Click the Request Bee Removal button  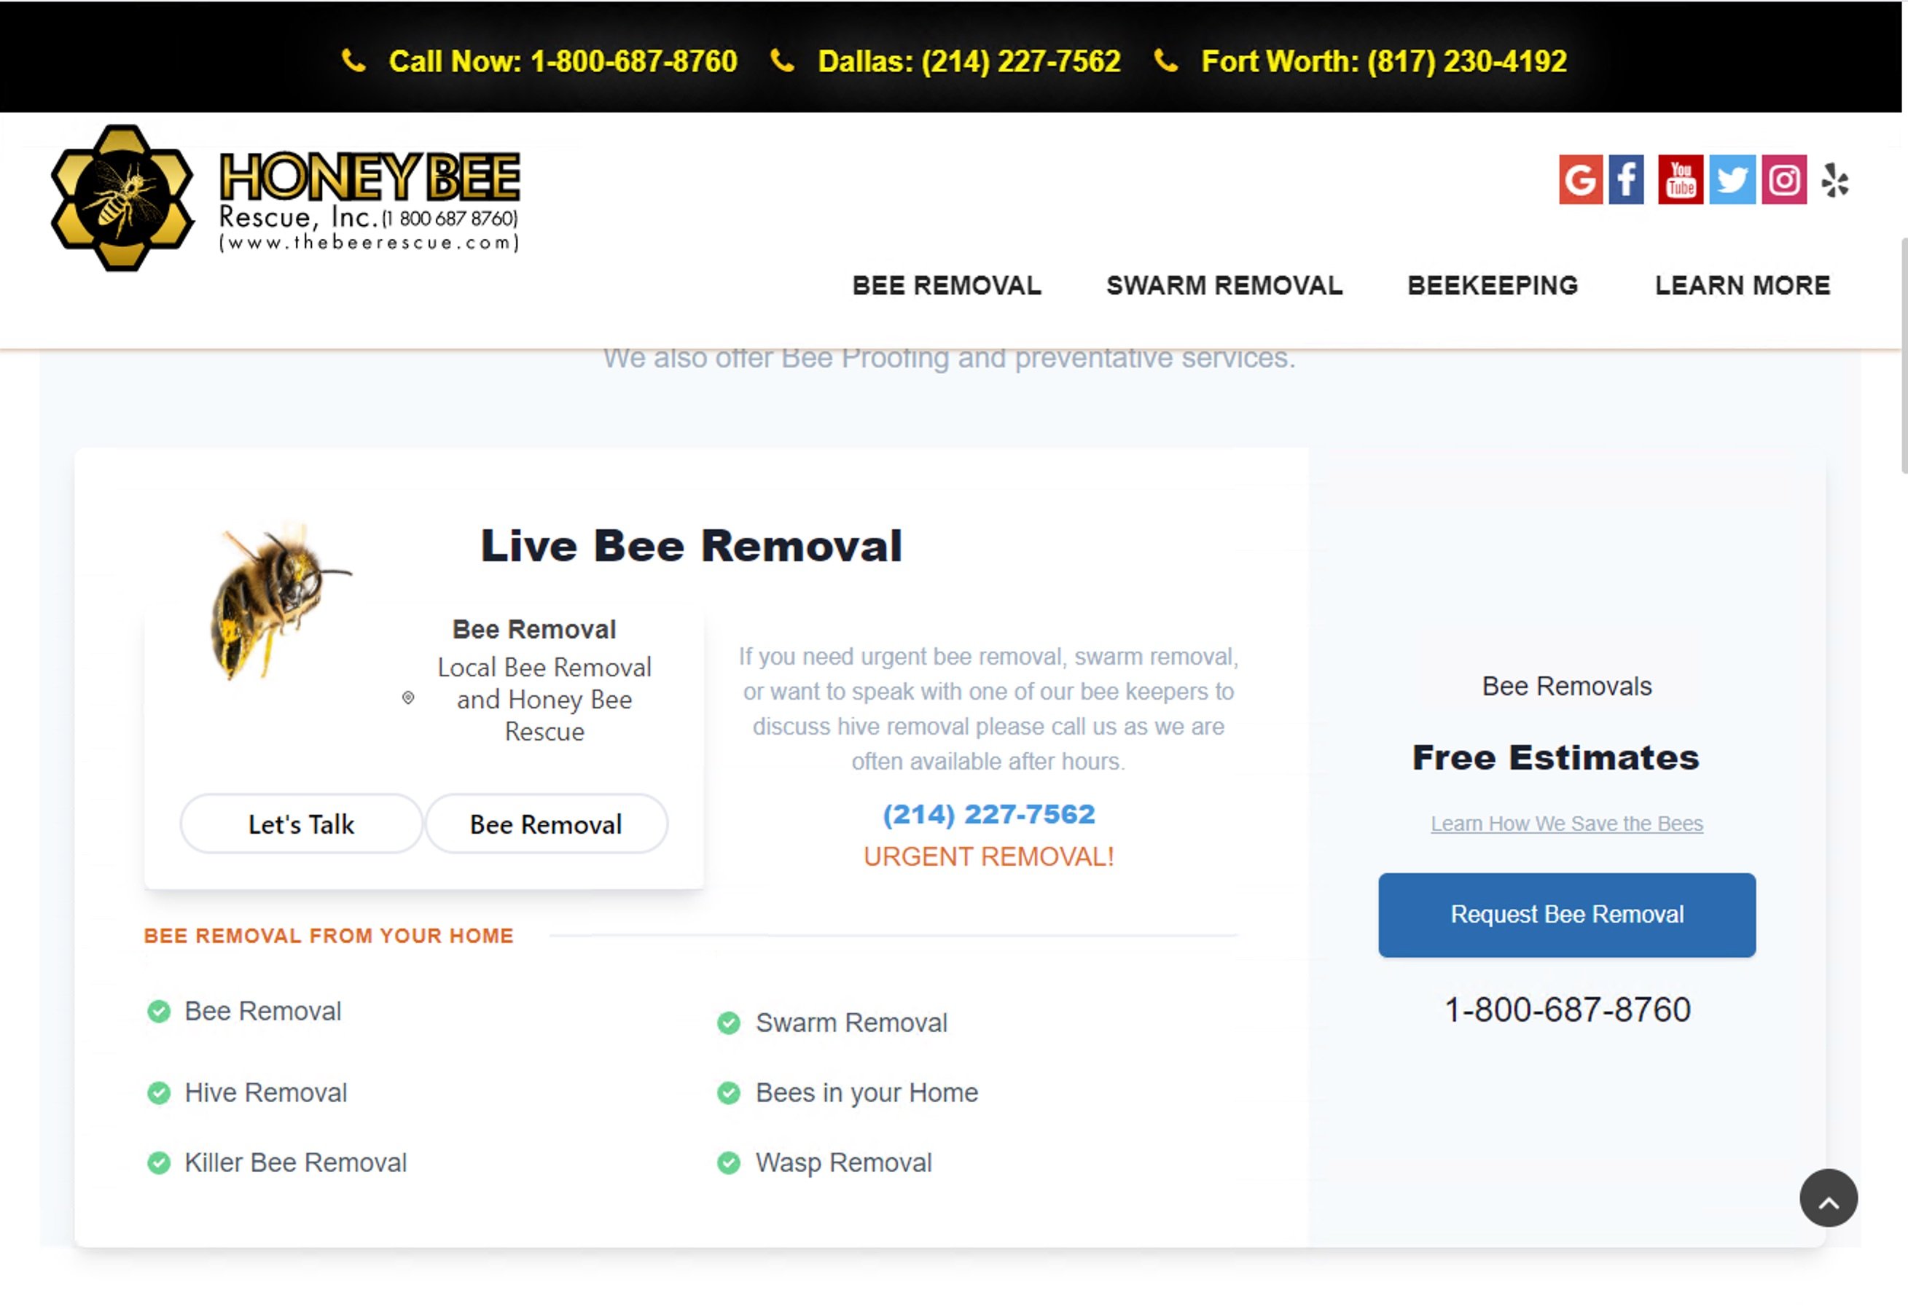1566,915
